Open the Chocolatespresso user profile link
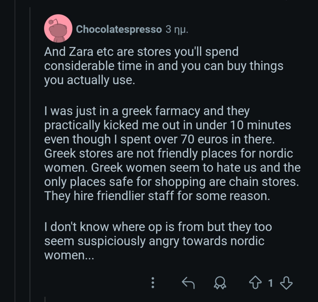Image resolution: width=318 pixels, height=302 pixels. [x=119, y=29]
